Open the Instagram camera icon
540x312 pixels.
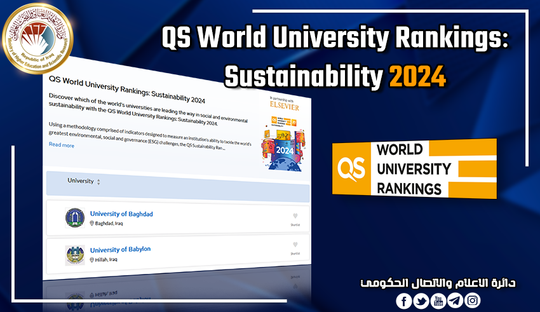472,301
